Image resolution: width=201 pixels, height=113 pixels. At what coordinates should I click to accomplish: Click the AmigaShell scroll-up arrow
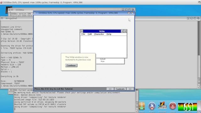[199, 80]
